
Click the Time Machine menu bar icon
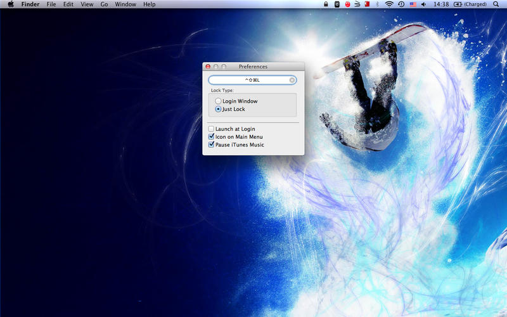pyautogui.click(x=401, y=4)
